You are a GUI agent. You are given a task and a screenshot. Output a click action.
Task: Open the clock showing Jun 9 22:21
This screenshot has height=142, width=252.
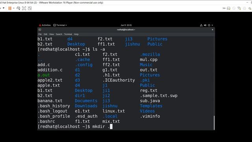tap(126, 25)
